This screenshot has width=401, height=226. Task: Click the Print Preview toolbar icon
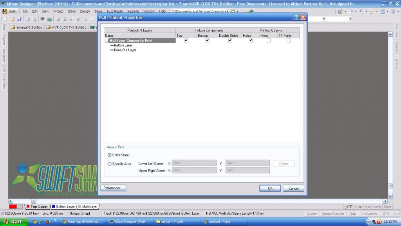point(34,19)
